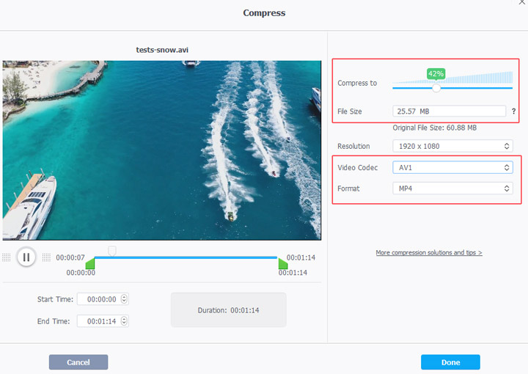
Task: Open the Format MP4 dropdown
Action: tap(452, 188)
